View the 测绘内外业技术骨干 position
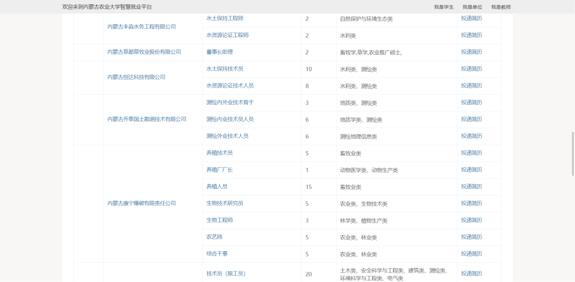The height and width of the screenshot is (282, 575). 230,102
